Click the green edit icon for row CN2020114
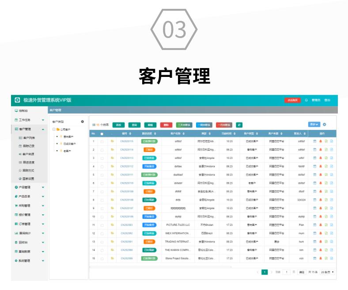 coord(326,149)
